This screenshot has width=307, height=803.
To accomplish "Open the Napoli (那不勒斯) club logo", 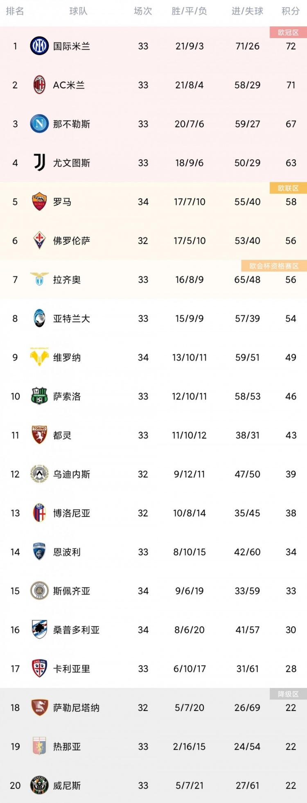I will 39,124.
